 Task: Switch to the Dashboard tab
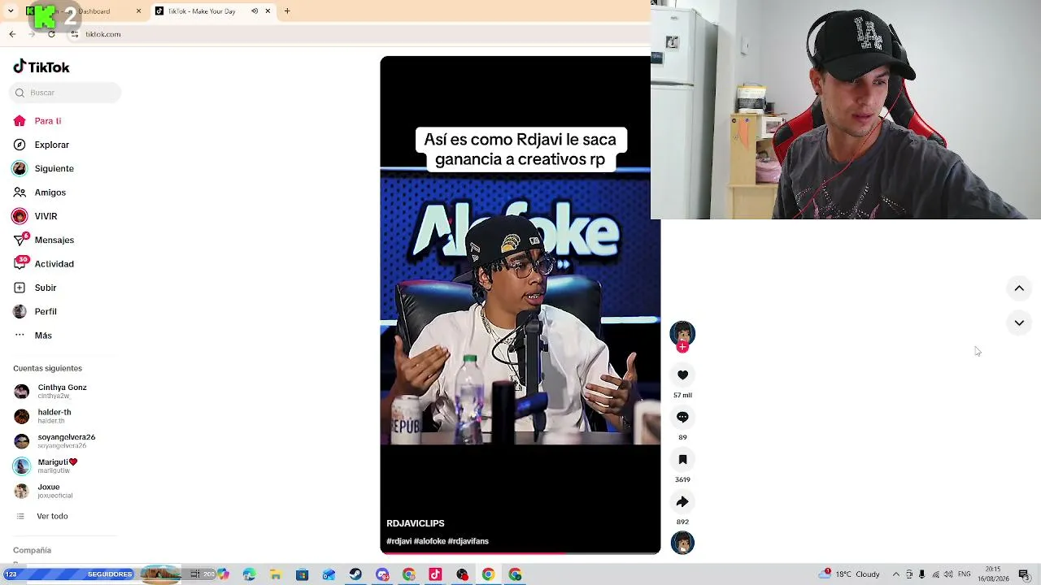coord(85,11)
